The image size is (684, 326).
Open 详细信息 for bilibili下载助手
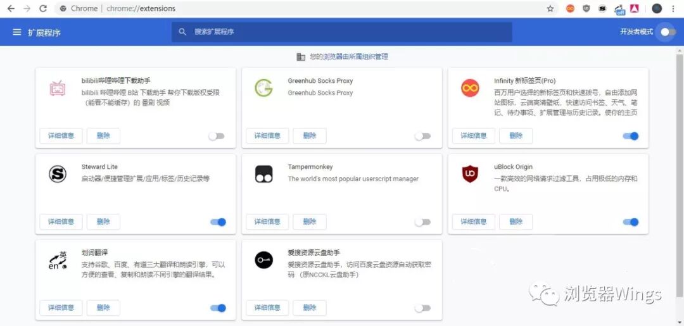click(61, 135)
